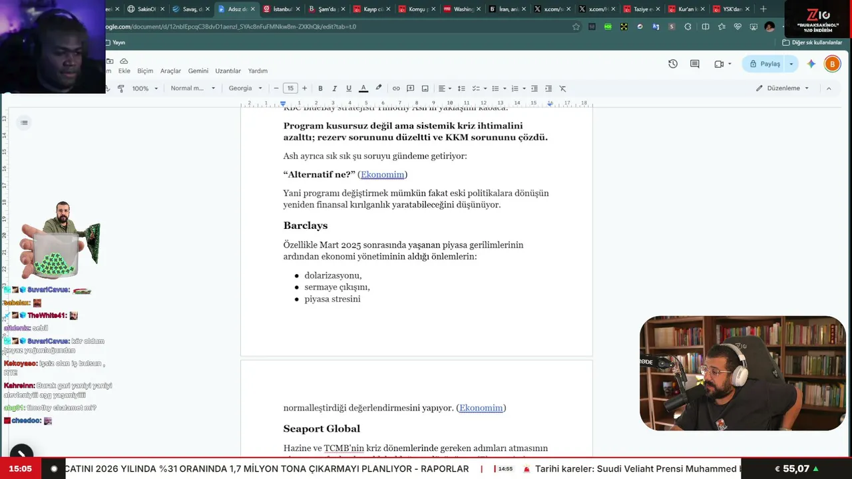Screen dimensions: 852x479
Task: Decrease the font size
Action: click(276, 88)
